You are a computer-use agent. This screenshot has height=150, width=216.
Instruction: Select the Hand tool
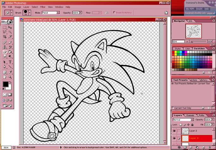pos(5,77)
